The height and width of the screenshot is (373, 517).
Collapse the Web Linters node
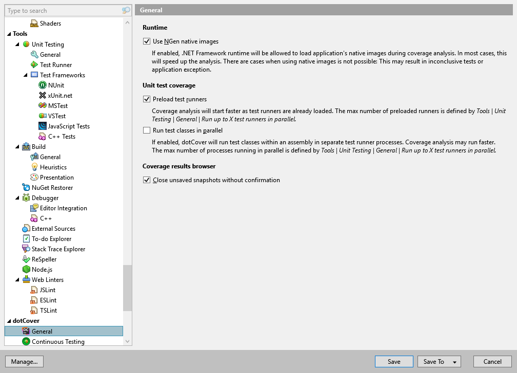click(x=17, y=279)
